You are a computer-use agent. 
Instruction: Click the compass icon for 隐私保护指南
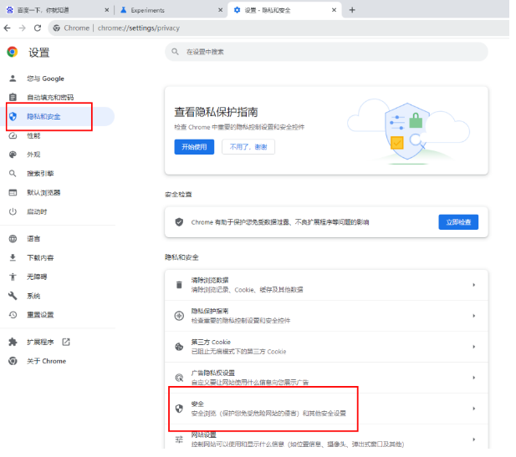click(x=179, y=316)
